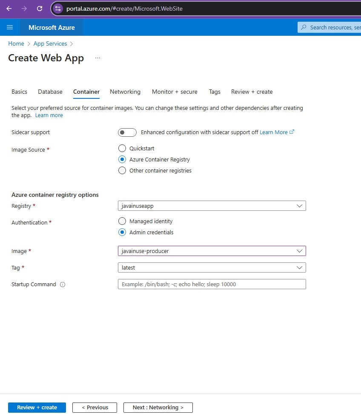Navigate to Home breadcrumb

pyautogui.click(x=16, y=43)
